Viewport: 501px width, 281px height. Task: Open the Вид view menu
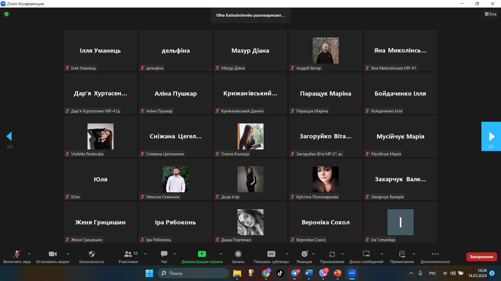(x=491, y=14)
